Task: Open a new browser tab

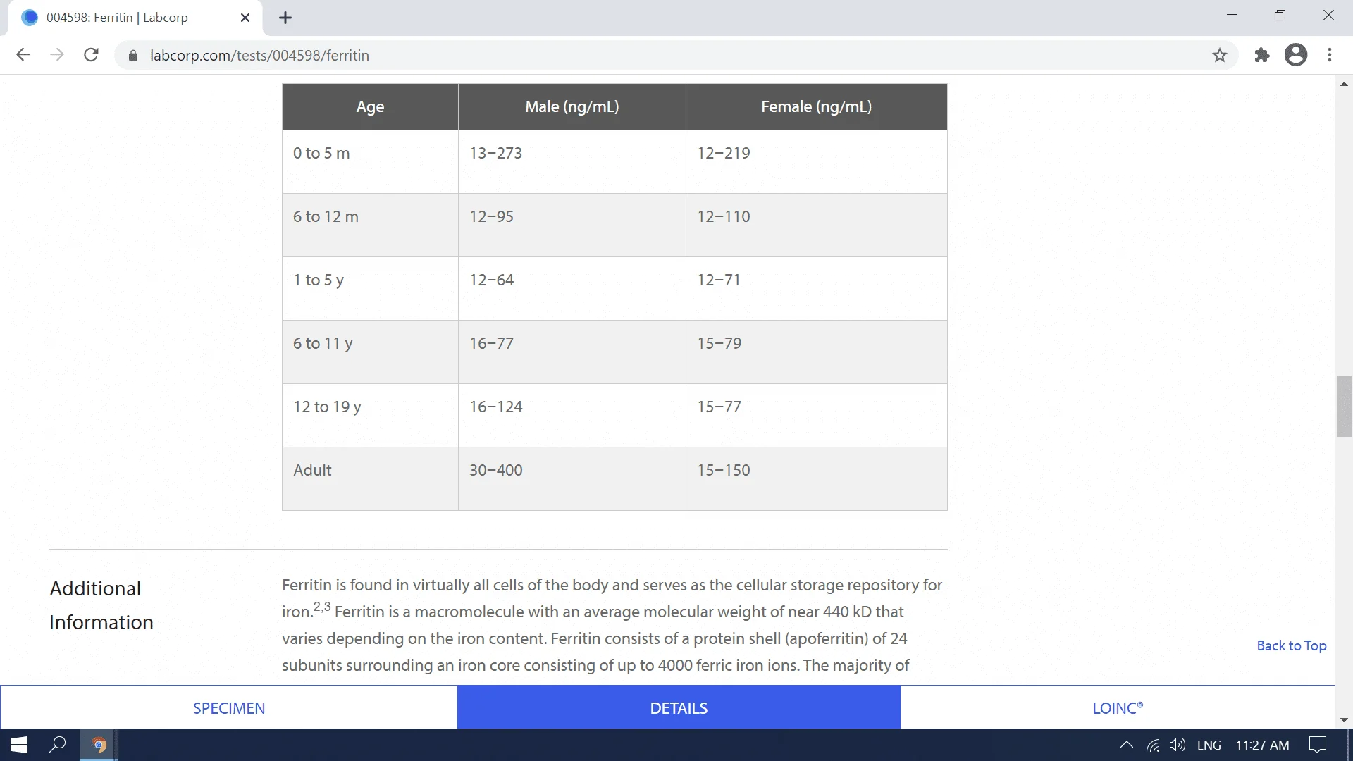Action: coord(285,18)
